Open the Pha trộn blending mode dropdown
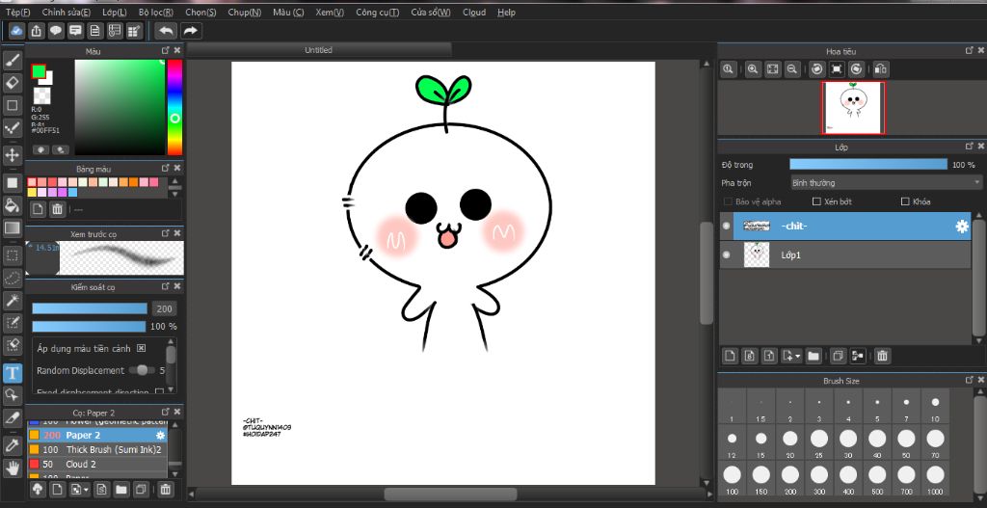Viewport: 987px width, 508px height. pyautogui.click(x=885, y=182)
